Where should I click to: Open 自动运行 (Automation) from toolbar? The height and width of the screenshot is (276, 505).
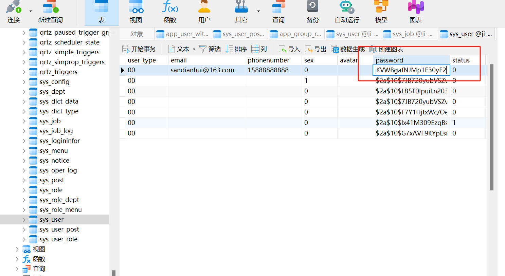347,12
